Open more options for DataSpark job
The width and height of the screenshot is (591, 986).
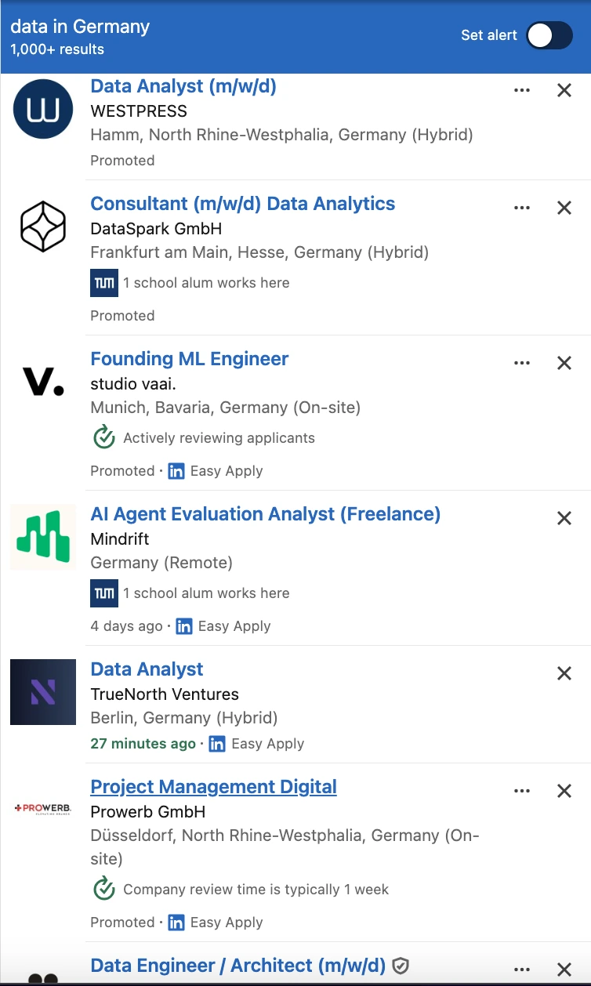coord(522,208)
